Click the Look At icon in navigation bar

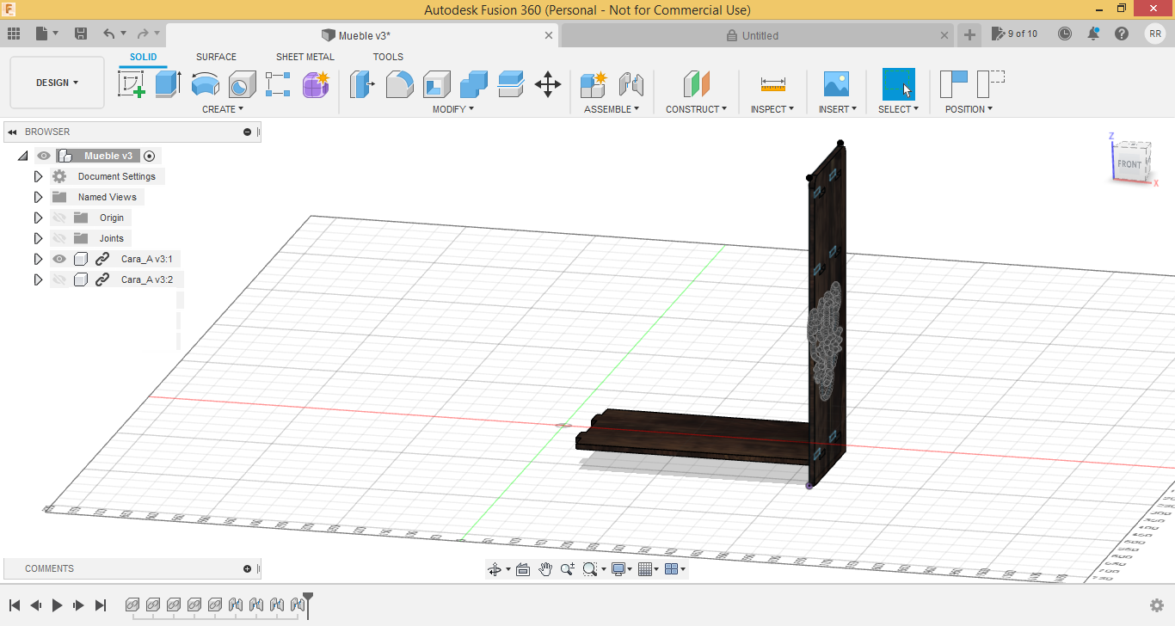pyautogui.click(x=523, y=569)
